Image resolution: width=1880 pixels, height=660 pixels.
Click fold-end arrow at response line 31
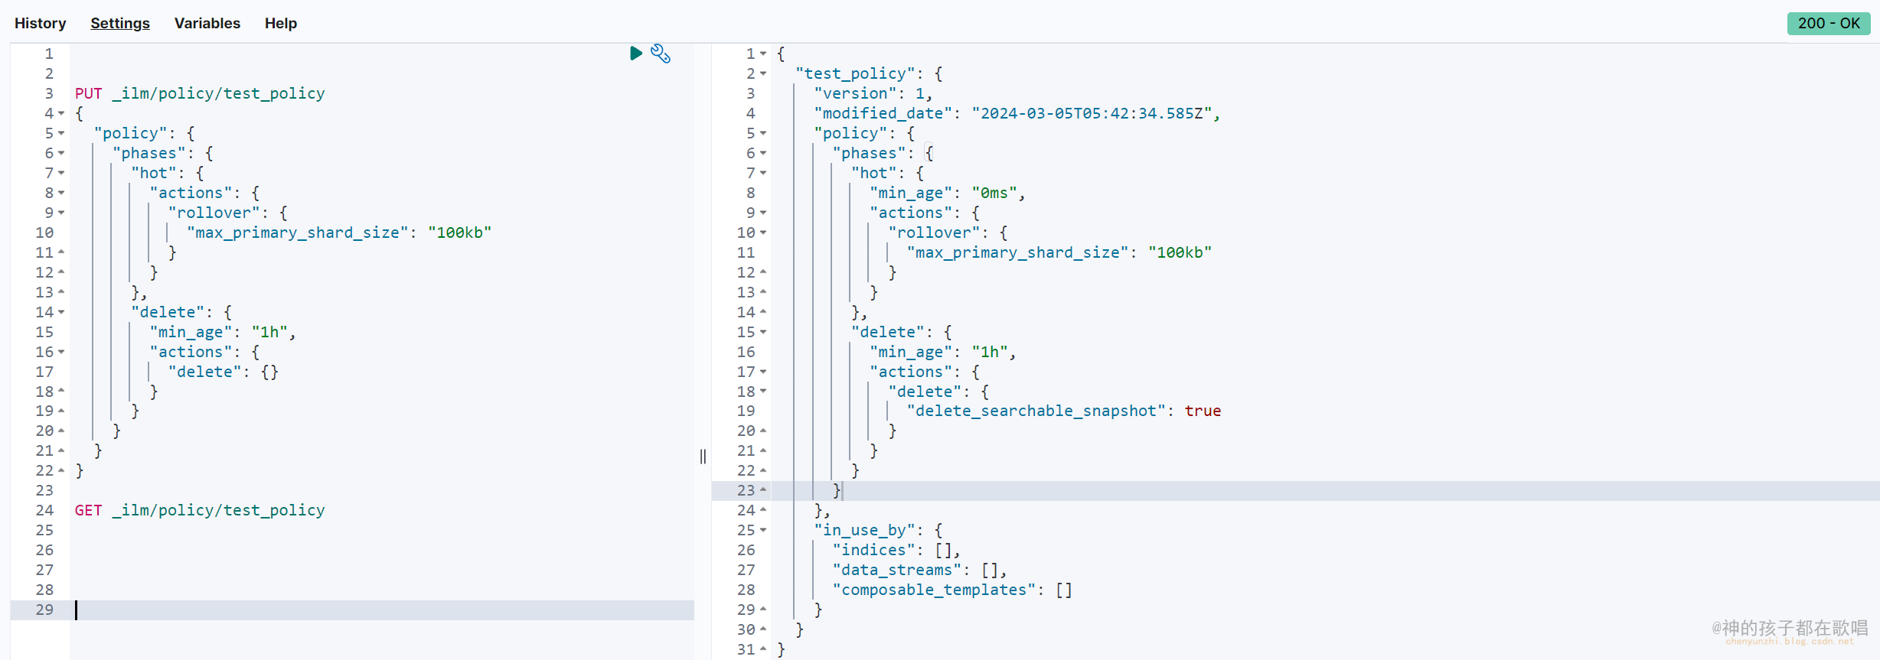click(763, 649)
